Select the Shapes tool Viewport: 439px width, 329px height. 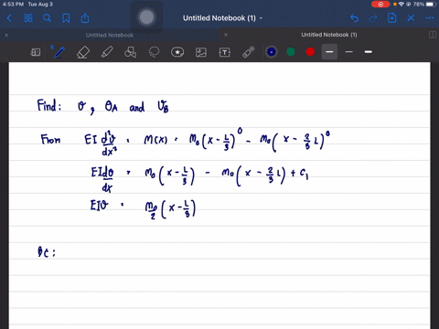point(130,52)
